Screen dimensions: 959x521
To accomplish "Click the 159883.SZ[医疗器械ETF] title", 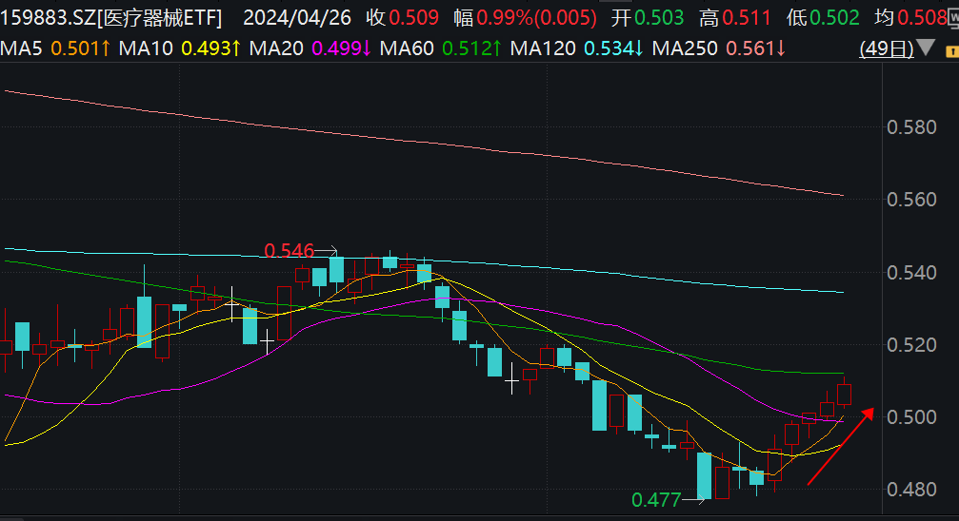I will (x=114, y=17).
